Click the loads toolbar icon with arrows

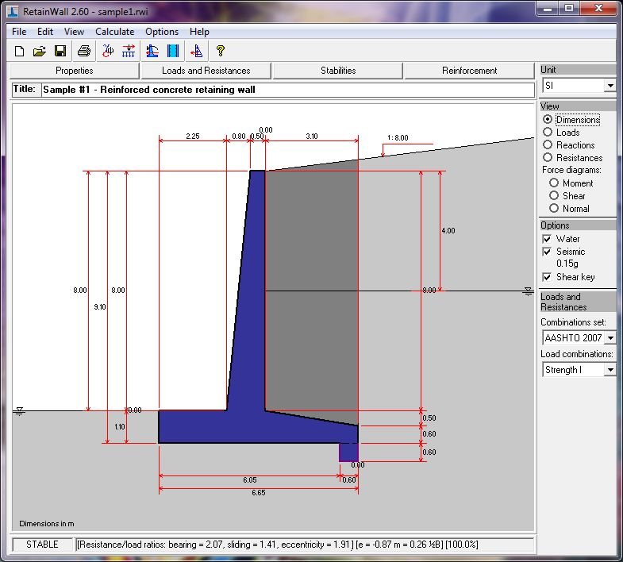129,51
